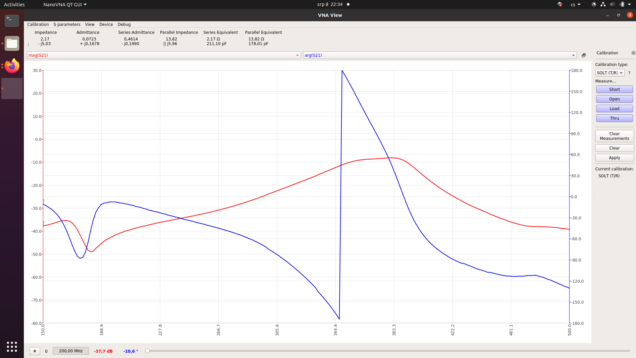Click the Apply calibration button
636x358 pixels.
[614, 158]
